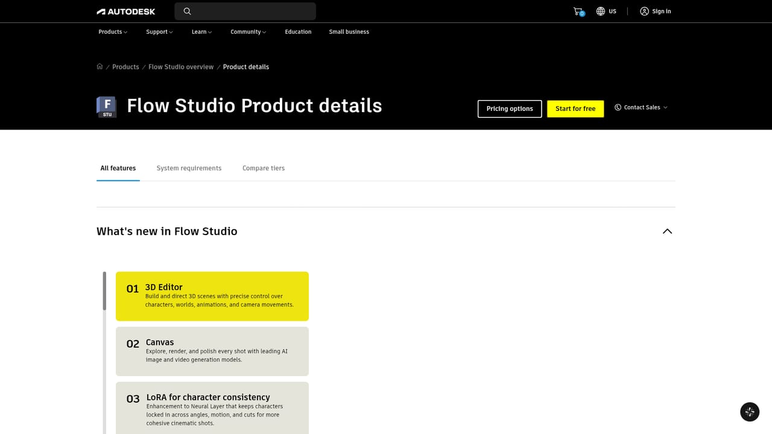
Task: Click the Contact Sales clock icon
Action: 618,107
